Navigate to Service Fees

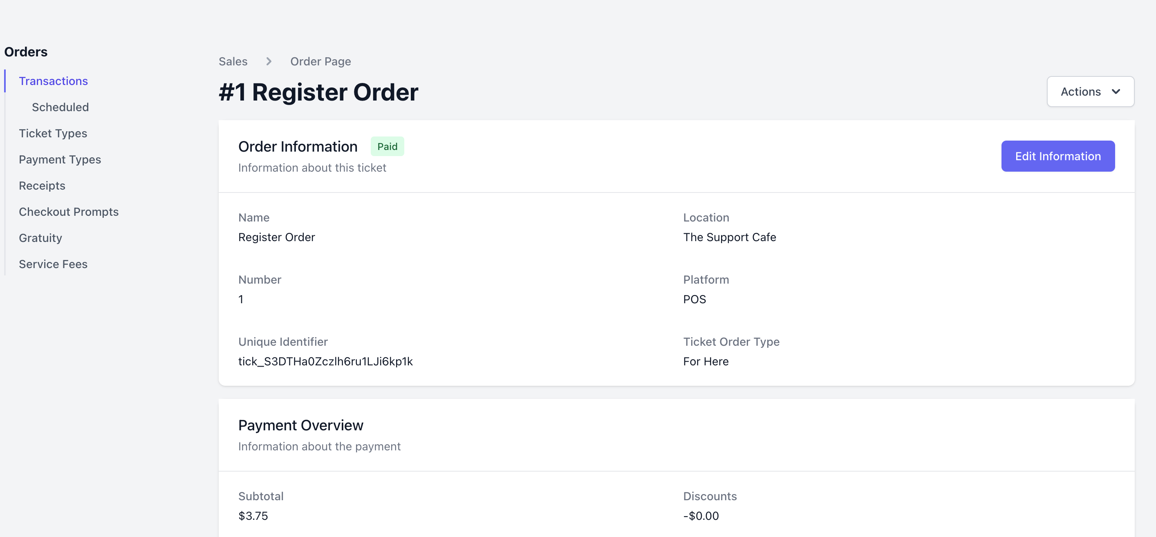[x=53, y=264]
